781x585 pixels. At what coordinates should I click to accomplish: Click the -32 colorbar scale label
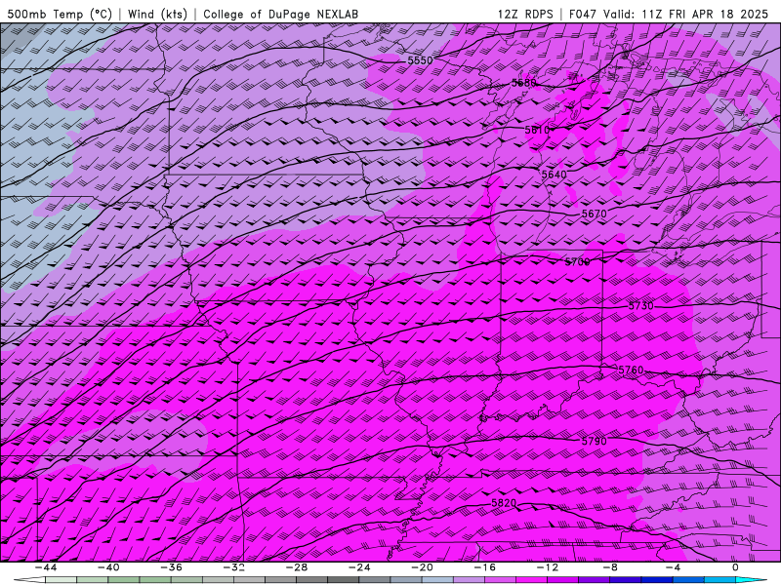[233, 567]
